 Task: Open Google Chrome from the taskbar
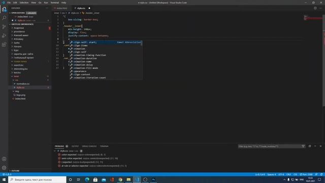[120, 179]
